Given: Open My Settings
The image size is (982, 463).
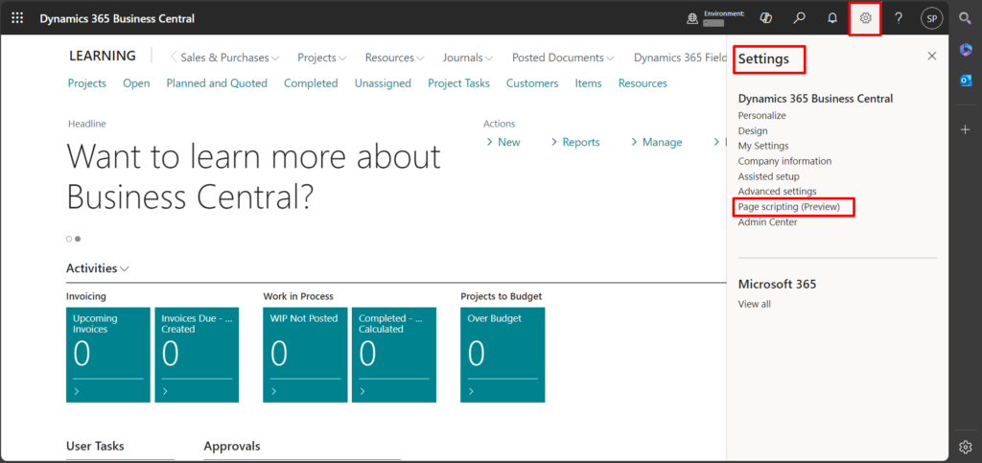Looking at the screenshot, I should (762, 146).
